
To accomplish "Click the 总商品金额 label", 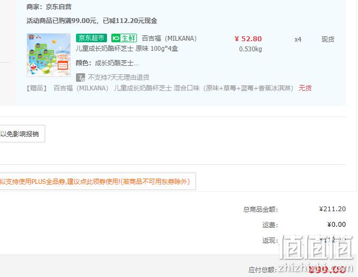I will pyautogui.click(x=261, y=209).
